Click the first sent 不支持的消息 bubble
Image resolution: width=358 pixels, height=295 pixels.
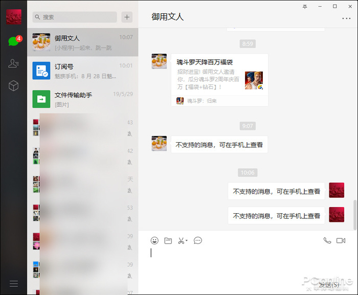coord(276,191)
